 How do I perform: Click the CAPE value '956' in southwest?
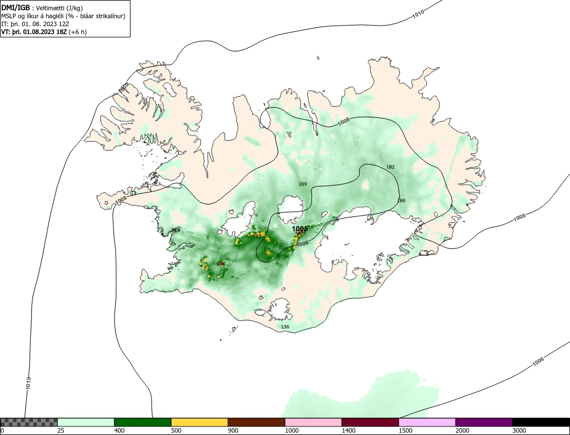coord(220,264)
